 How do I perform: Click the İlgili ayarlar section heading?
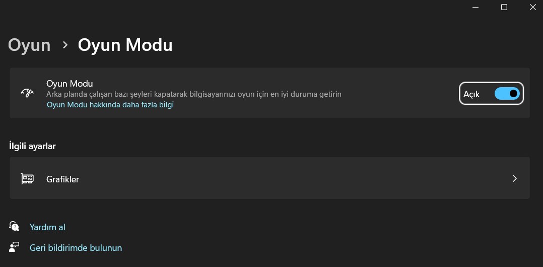(33, 146)
